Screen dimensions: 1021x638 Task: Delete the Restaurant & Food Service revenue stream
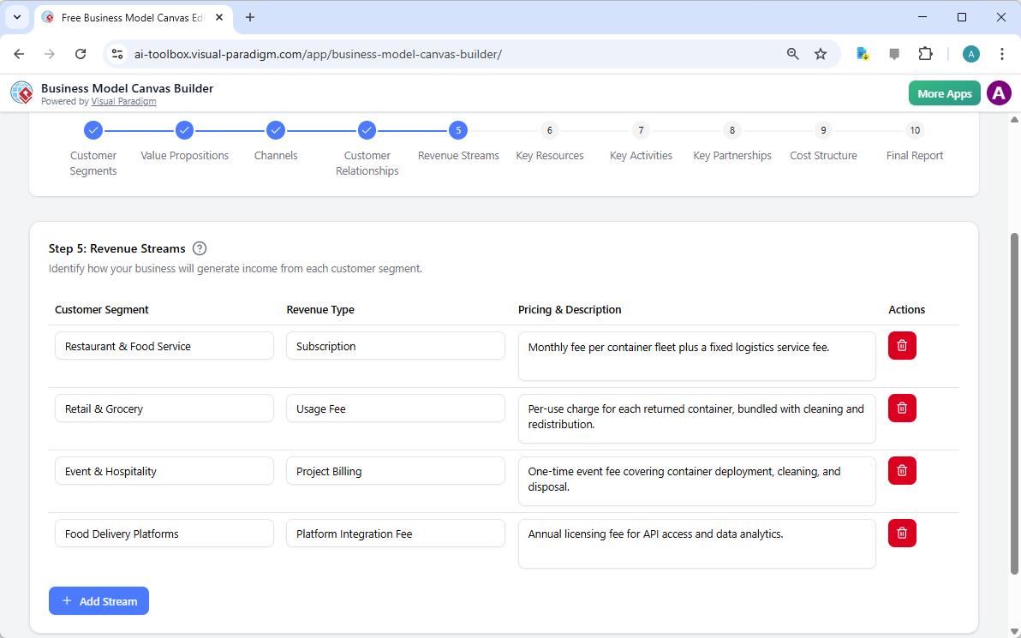click(x=901, y=345)
